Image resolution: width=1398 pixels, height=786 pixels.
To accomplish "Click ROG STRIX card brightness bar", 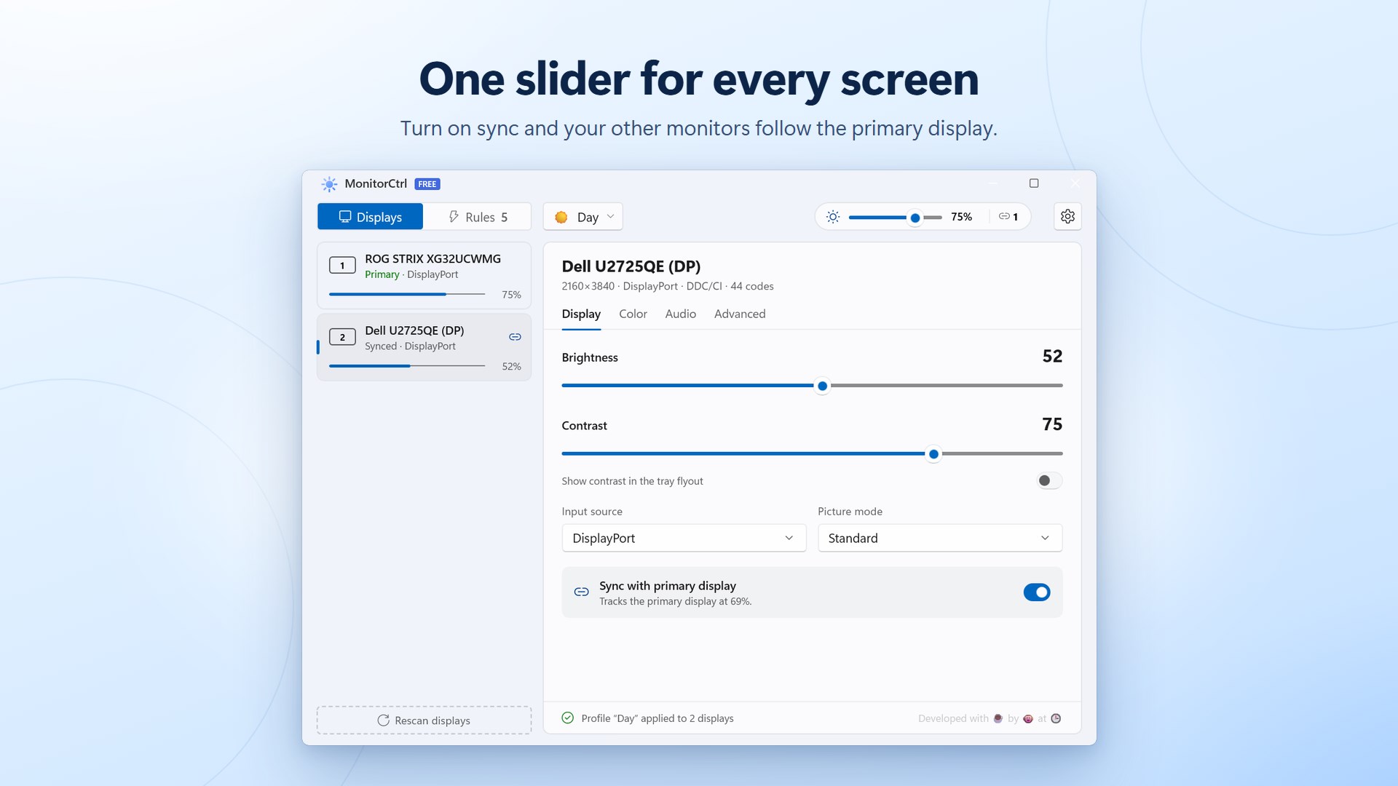I will tap(407, 294).
